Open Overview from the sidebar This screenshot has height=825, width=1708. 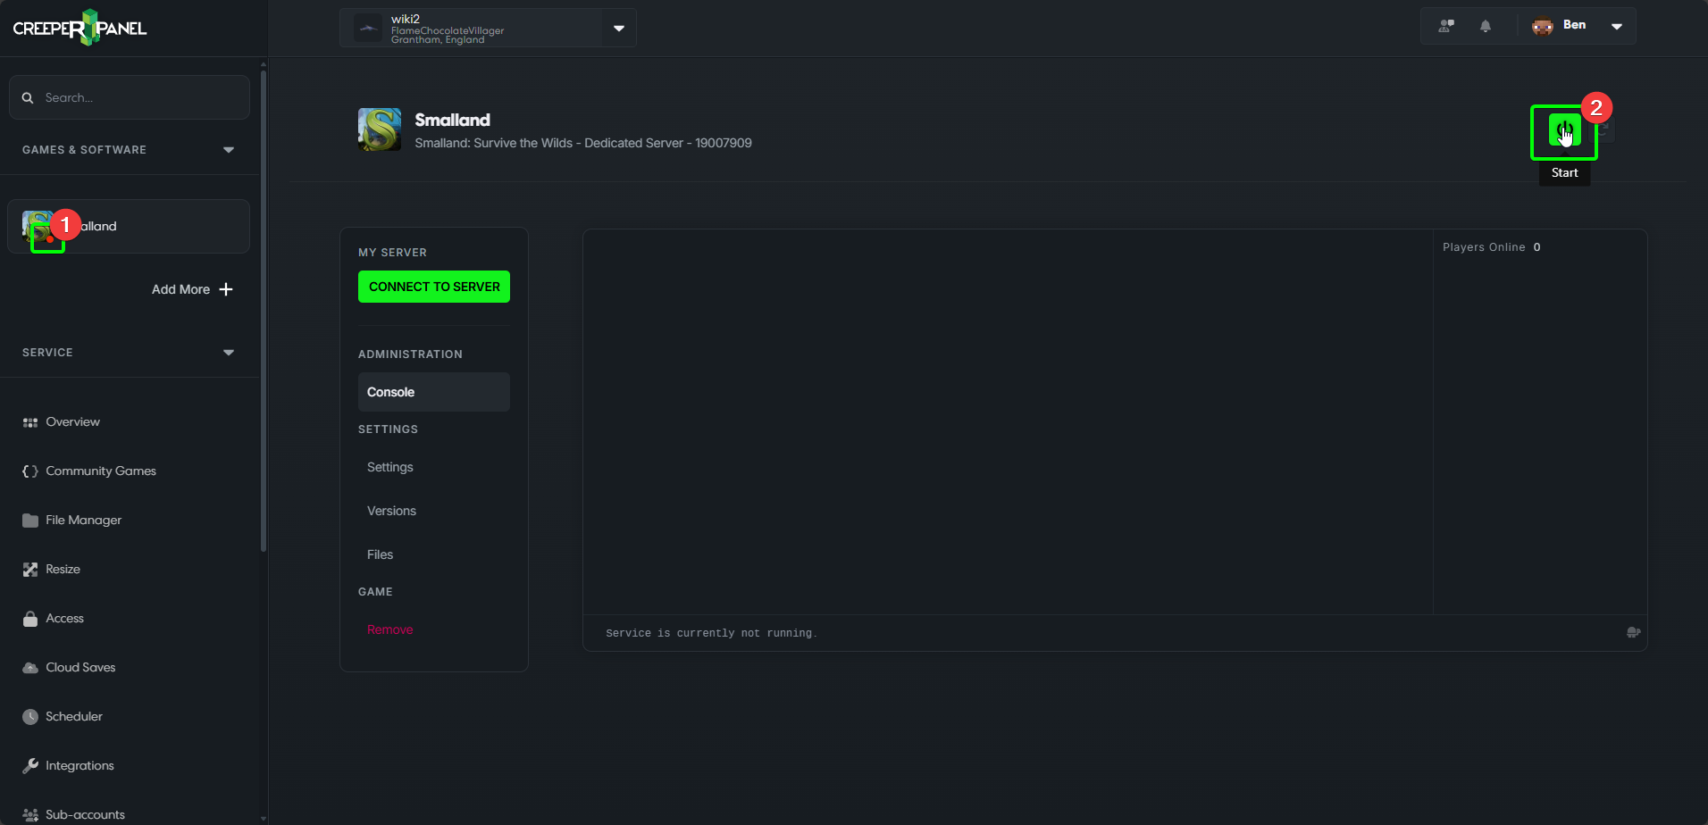click(72, 421)
